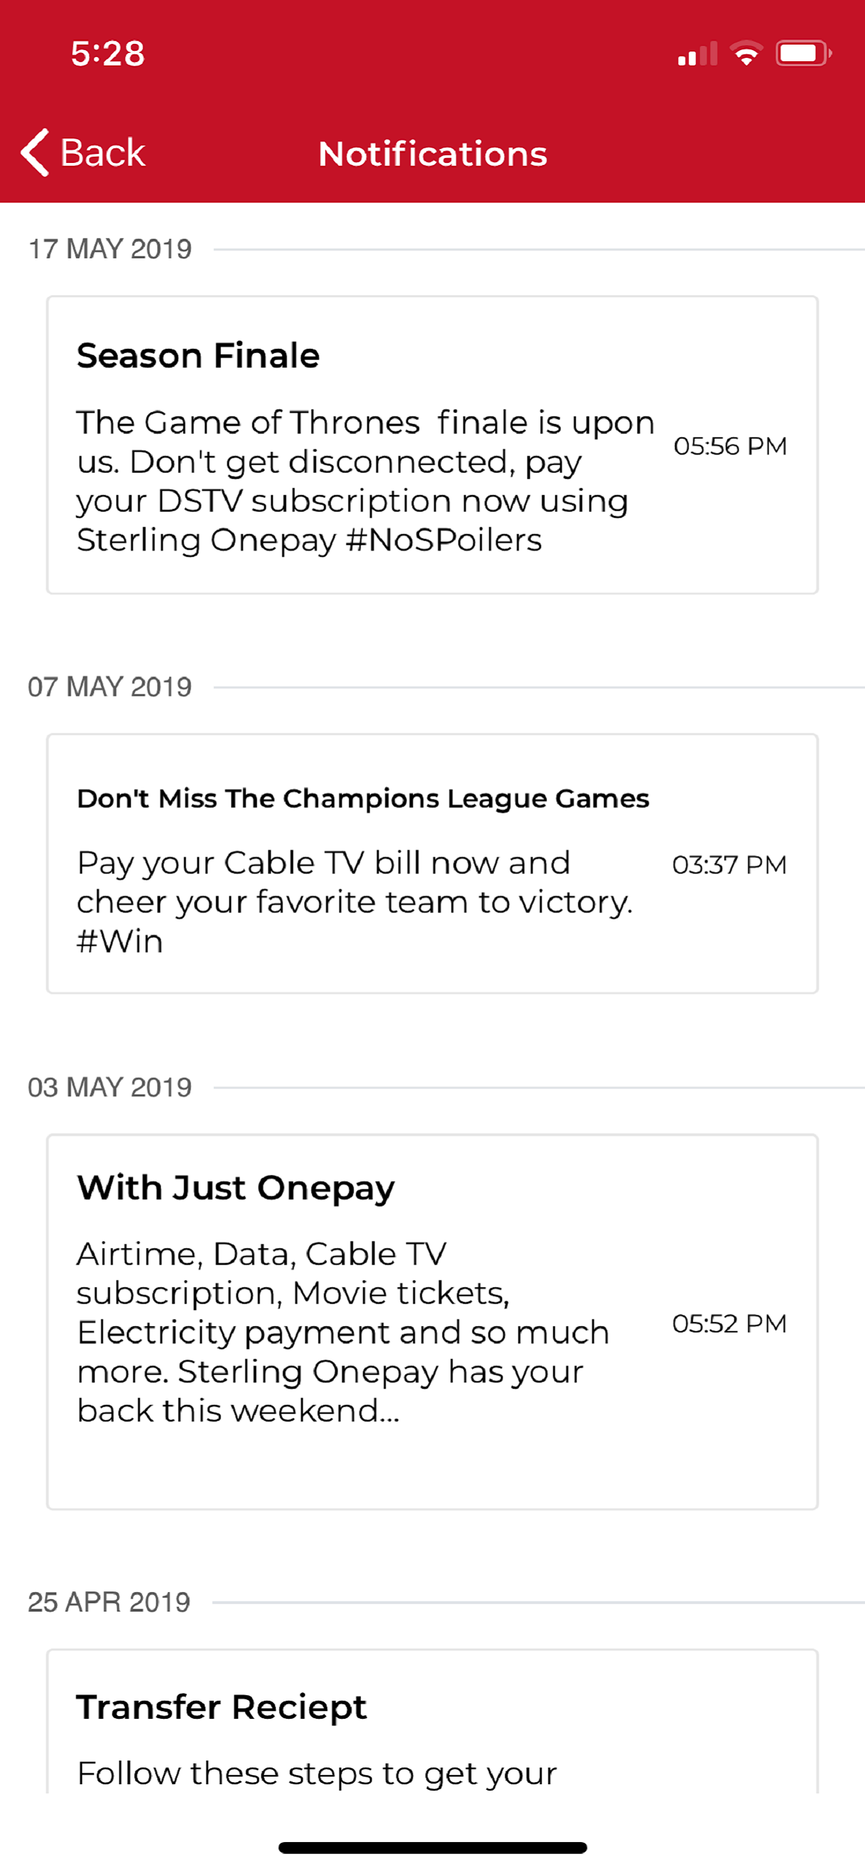This screenshot has width=865, height=1872.
Task: Select the Airtime, Data, Cable TV message
Action: 343,1332
